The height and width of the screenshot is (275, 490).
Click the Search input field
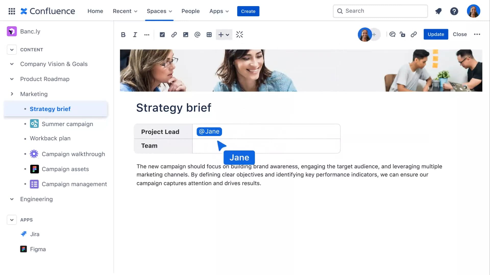coord(380,11)
